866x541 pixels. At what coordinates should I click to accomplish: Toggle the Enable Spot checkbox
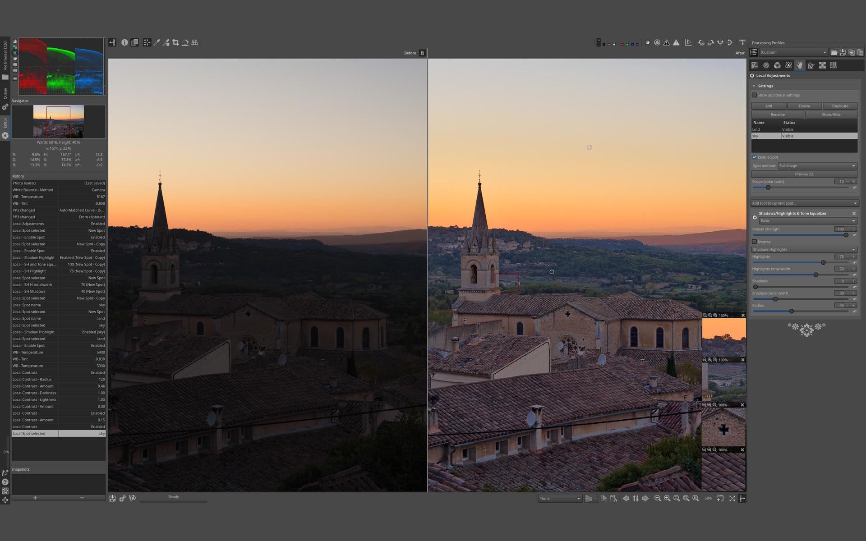[x=754, y=157]
